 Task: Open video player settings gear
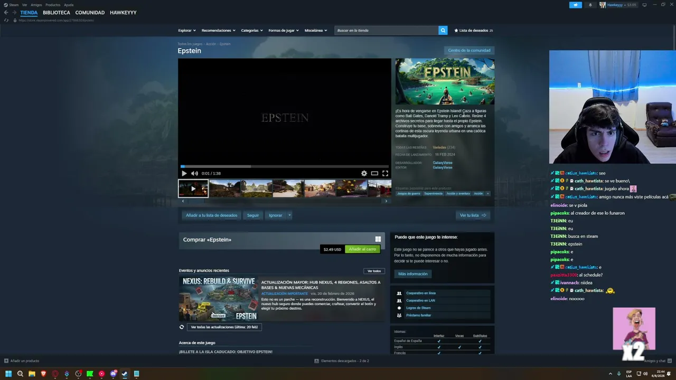point(364,173)
